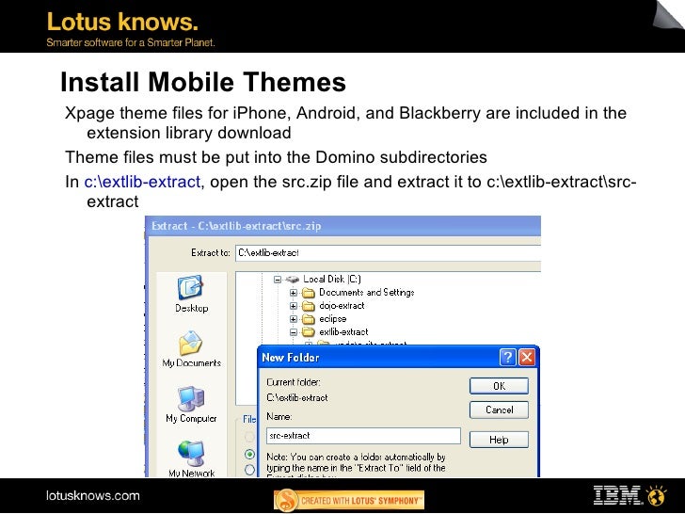This screenshot has height=514, width=685.
Task: Close the New Folder dialog
Action: [527, 358]
